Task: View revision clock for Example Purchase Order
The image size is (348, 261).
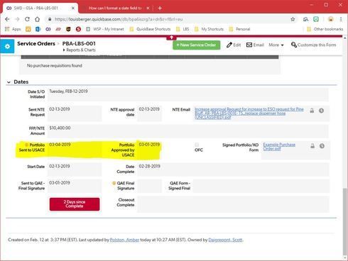Action: [x=322, y=146]
